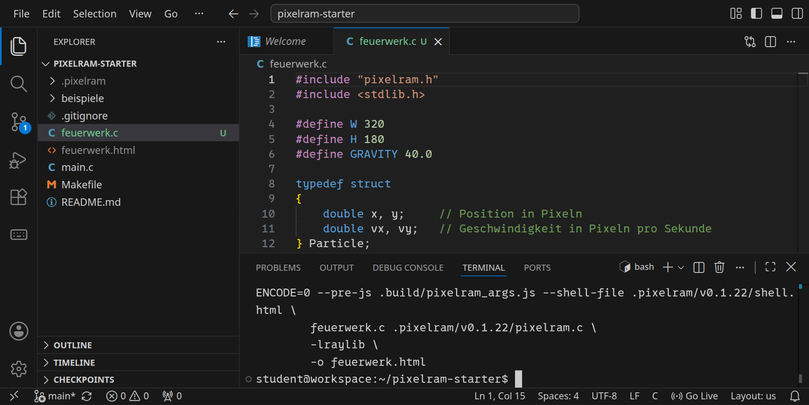Open Run and Debug view
Screen dimensions: 809x405
(x=18, y=160)
